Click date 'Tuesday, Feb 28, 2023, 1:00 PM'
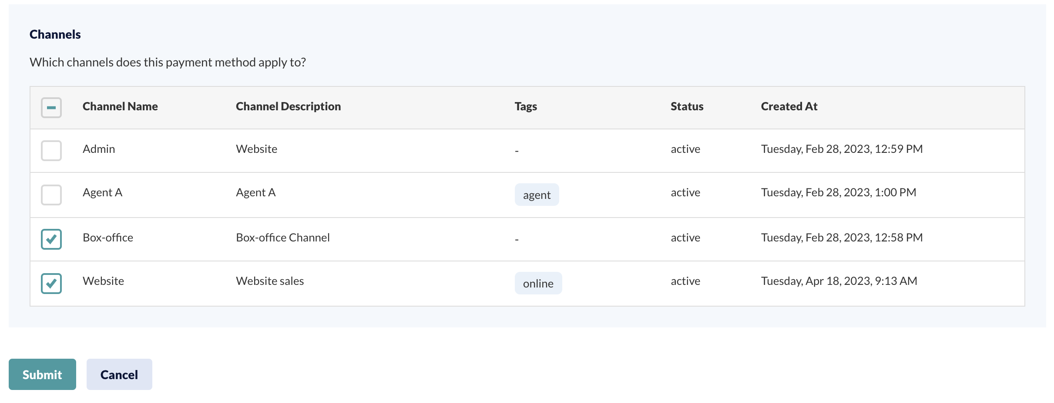 [x=839, y=192]
